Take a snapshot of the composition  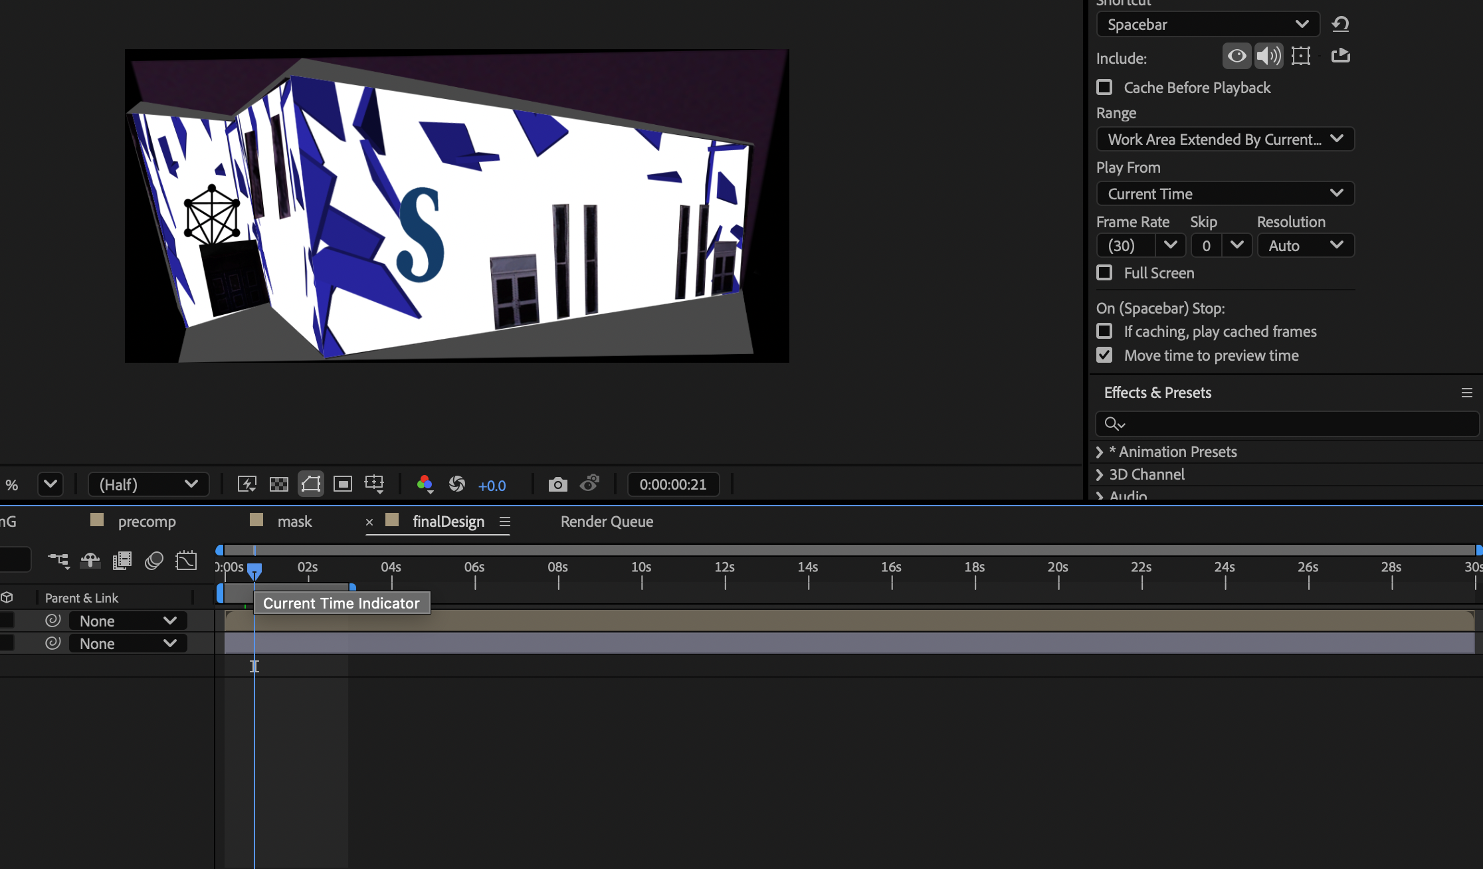point(558,484)
